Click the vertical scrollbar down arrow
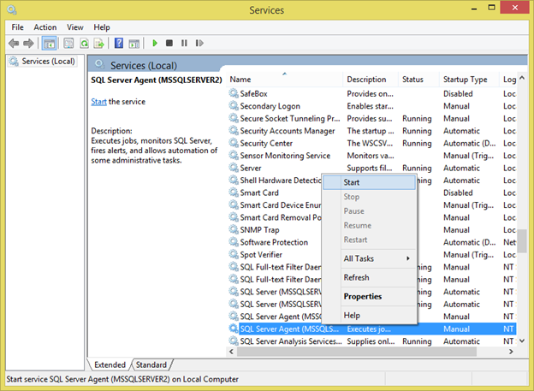534x391 pixels. click(521, 341)
